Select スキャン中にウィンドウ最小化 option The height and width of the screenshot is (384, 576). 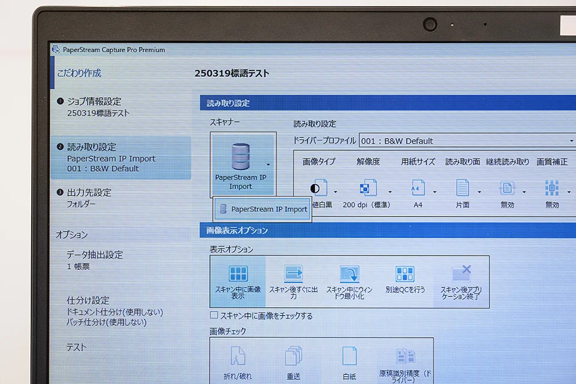point(349,282)
